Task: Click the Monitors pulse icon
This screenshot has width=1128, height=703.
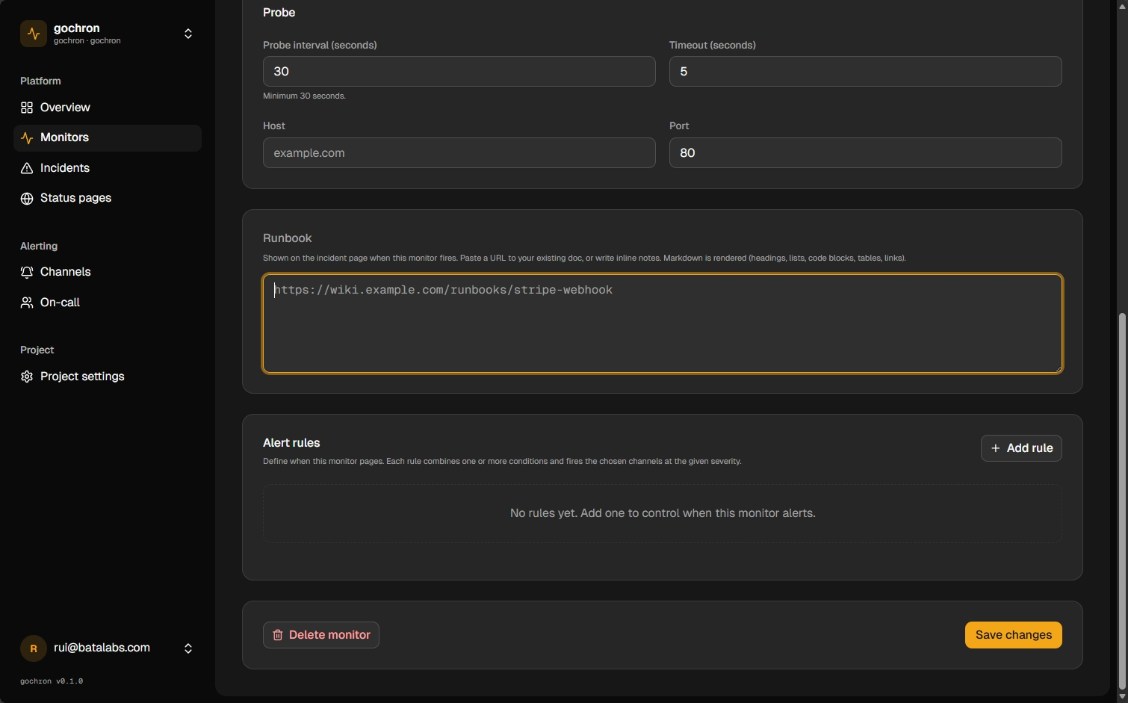Action: [x=27, y=137]
